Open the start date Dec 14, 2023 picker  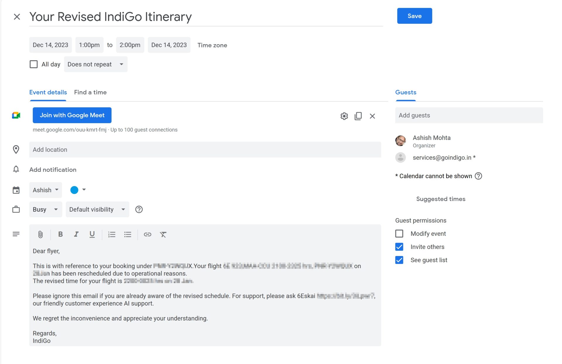50,45
